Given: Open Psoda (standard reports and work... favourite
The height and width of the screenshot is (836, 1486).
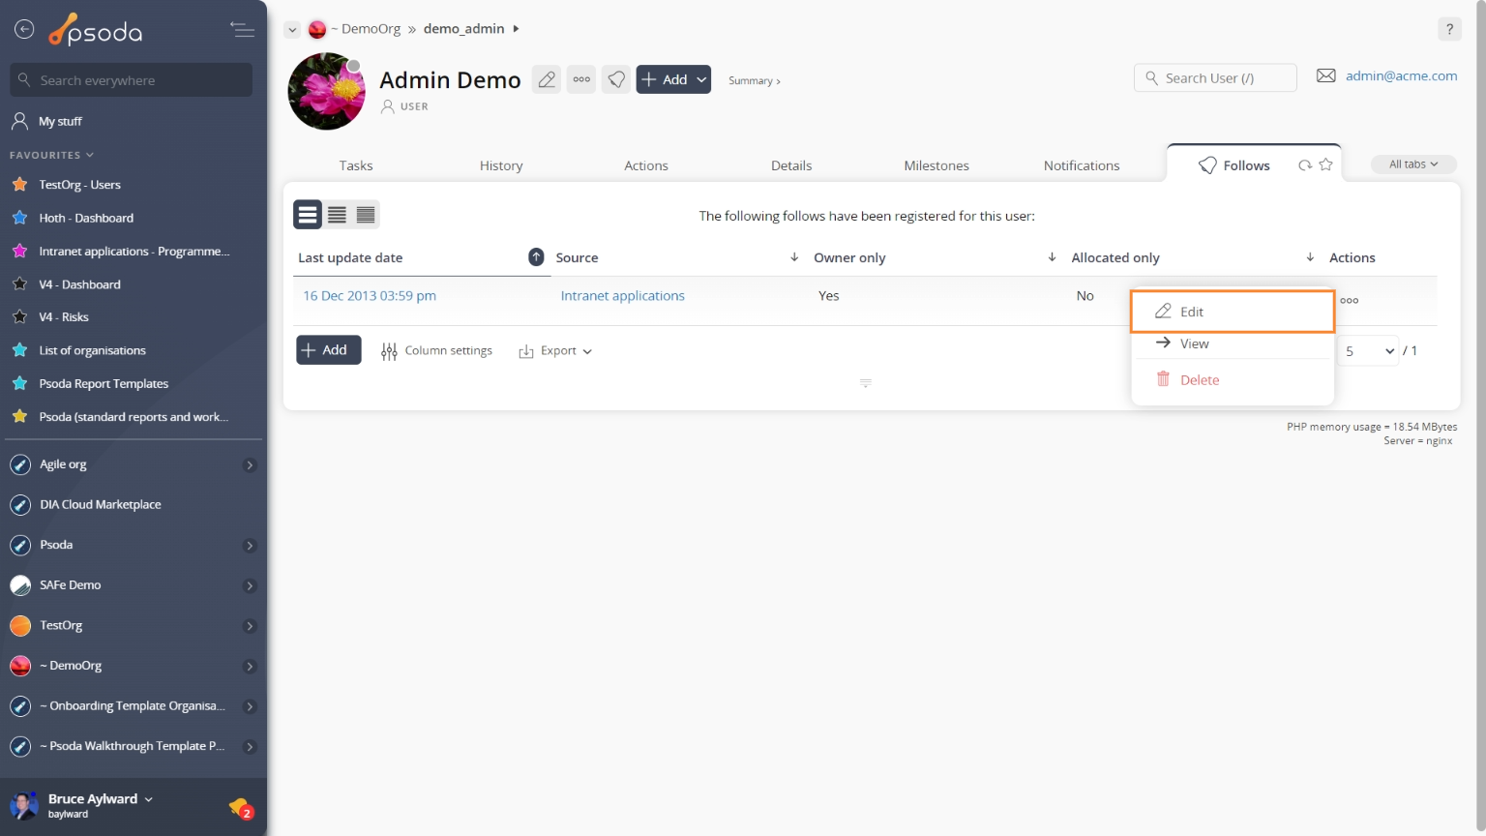Looking at the screenshot, I should (134, 417).
